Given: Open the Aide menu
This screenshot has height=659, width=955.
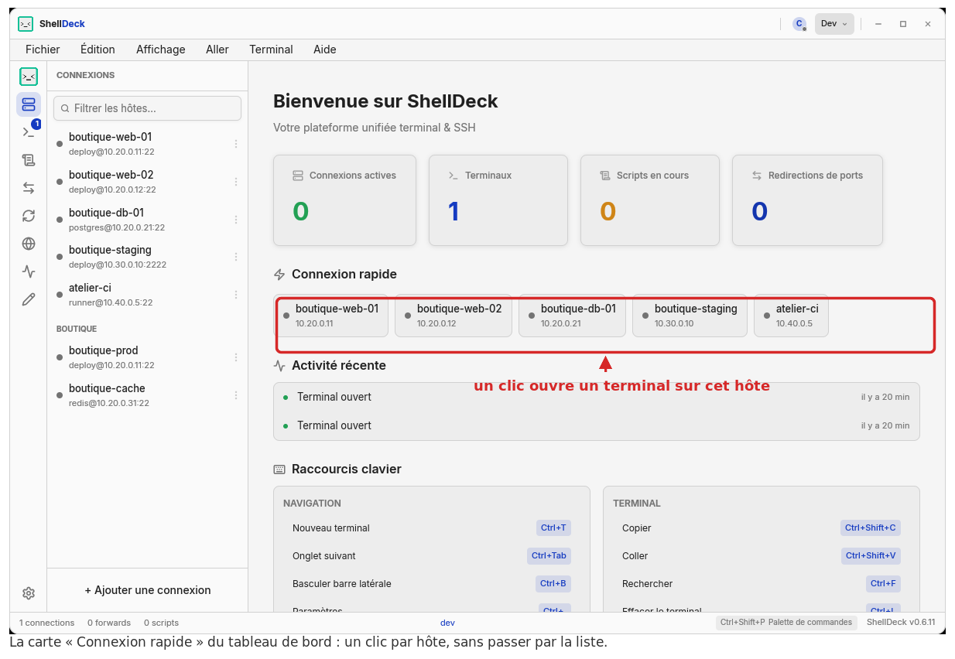Looking at the screenshot, I should (x=325, y=50).
